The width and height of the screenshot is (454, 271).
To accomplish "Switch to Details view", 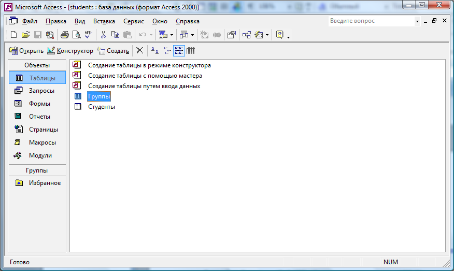I will (x=191, y=51).
